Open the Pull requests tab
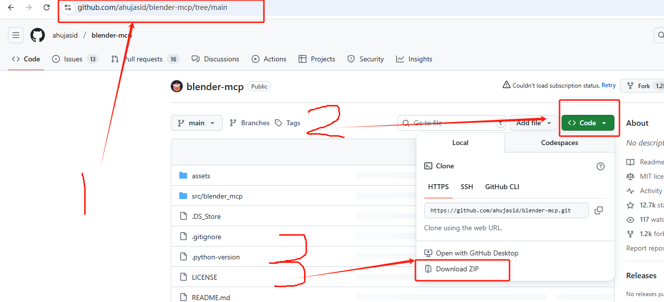This screenshot has height=302, width=664. (x=145, y=59)
